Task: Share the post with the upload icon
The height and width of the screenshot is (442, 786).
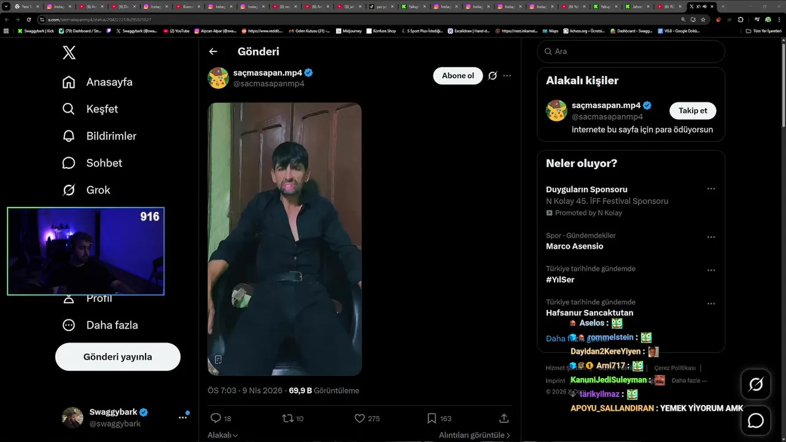Action: pyautogui.click(x=504, y=418)
